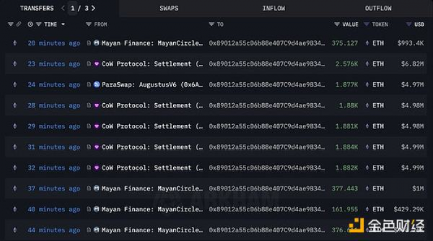Open the TOKEN column filter icon
Viewport: 433px width, 241px height.
[x=366, y=24]
